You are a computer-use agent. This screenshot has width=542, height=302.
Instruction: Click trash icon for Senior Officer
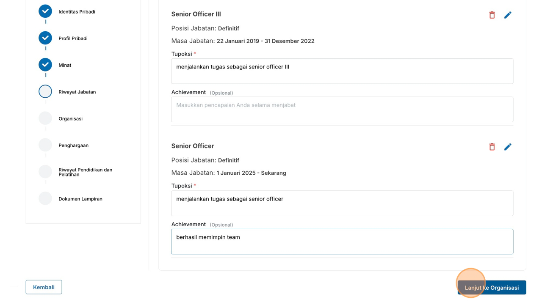coord(492,147)
